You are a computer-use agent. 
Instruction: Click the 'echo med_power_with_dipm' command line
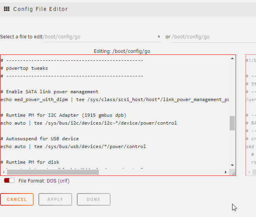point(115,99)
